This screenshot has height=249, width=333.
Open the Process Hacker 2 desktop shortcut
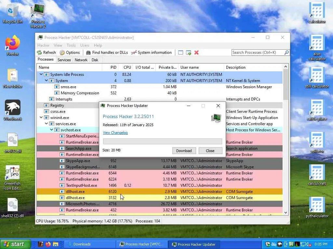38,16
